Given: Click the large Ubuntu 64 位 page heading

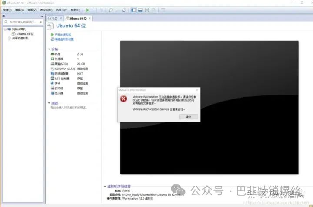Looking at the screenshot, I should coord(71,26).
